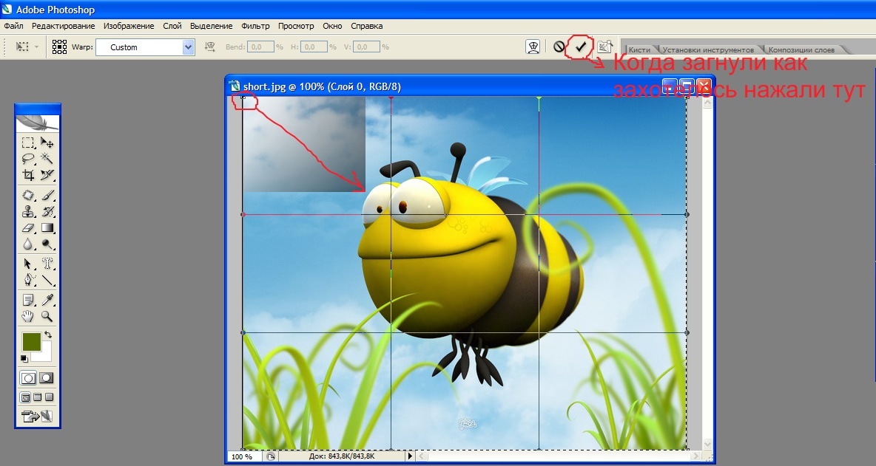Change the warp orientation

pos(210,47)
